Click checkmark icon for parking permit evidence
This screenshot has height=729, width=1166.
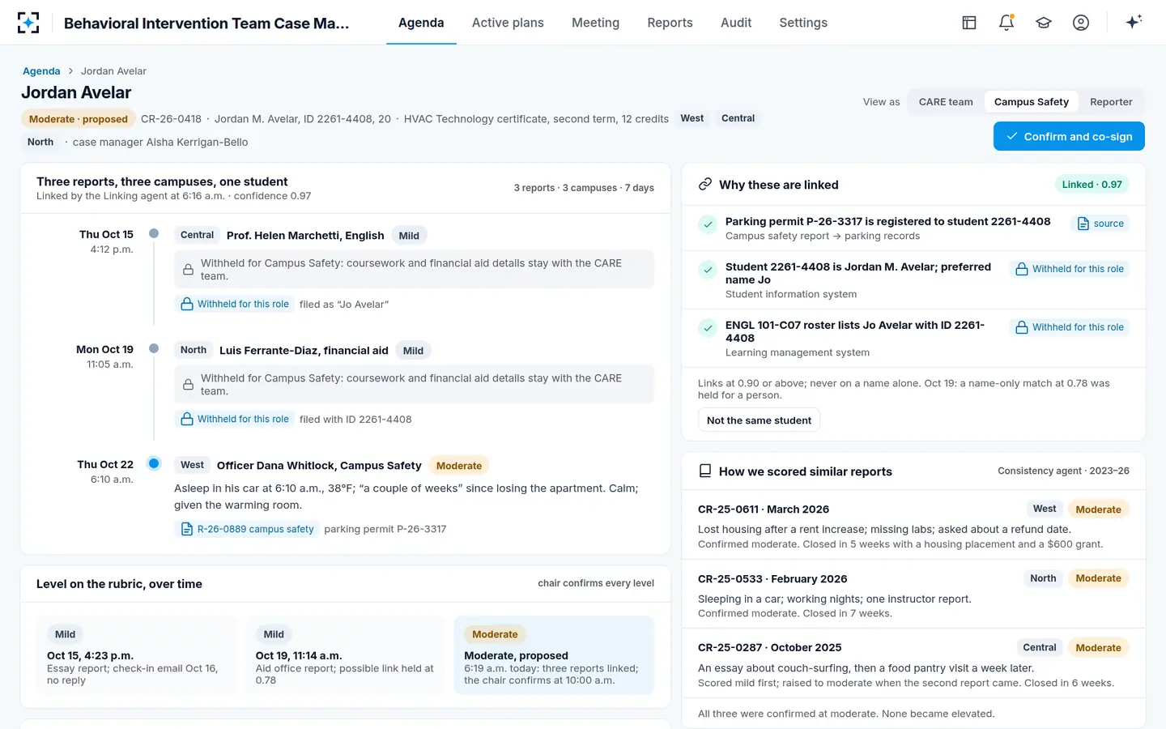click(708, 224)
